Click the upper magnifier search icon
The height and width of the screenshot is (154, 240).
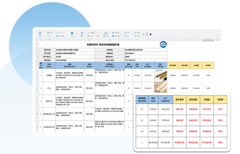pyautogui.click(x=125, y=33)
